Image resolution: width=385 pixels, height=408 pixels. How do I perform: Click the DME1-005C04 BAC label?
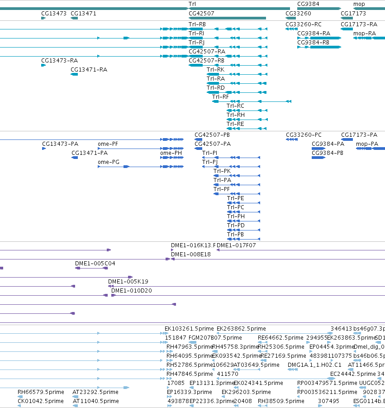[95, 264]
